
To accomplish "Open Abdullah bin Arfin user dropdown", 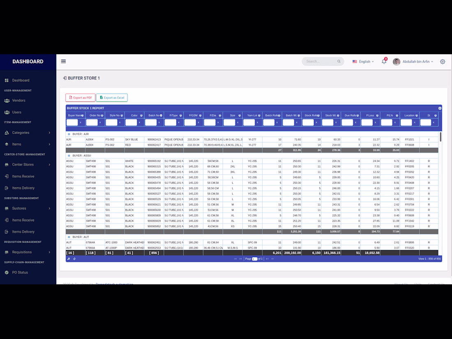I will point(418,61).
